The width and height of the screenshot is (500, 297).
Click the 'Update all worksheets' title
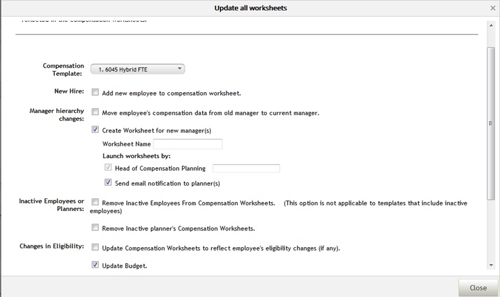(251, 8)
